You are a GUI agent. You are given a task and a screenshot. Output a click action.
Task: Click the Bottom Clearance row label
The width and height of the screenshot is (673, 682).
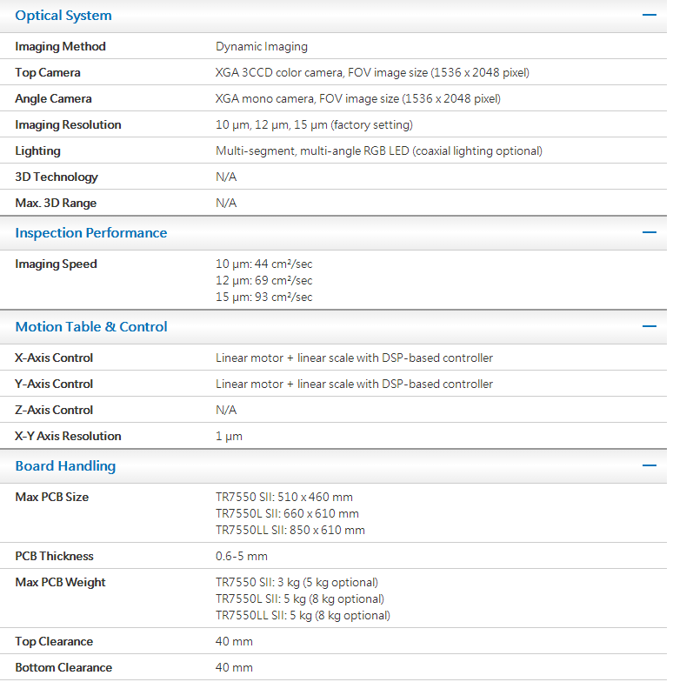pyautogui.click(x=63, y=668)
